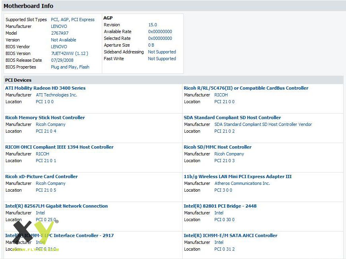Open "Ricoh SD/MMC Host Controller" title
This screenshot has width=346, height=259.
[x=218, y=147]
